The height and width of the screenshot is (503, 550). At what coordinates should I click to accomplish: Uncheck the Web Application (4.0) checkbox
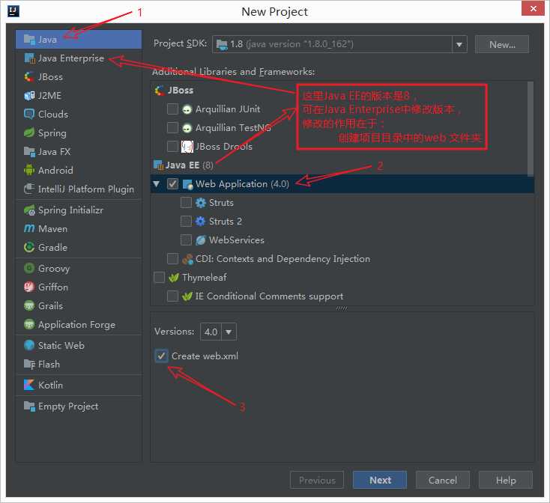(172, 184)
